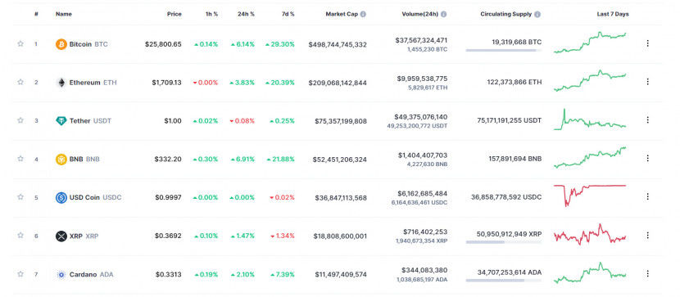The height and width of the screenshot is (297, 680).
Task: Click the Bitcoin circulating supply progress bar
Action: pyautogui.click(x=504, y=51)
